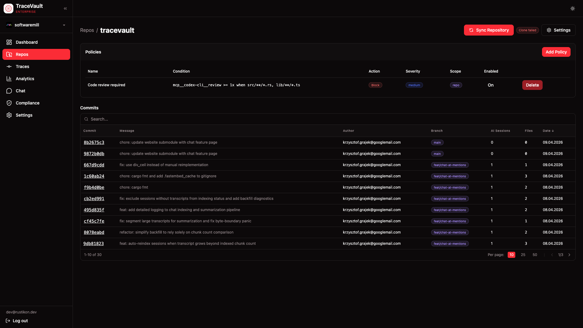Expand the softwaremill organization dropdown
Viewport: 583px width, 328px height.
[x=36, y=25]
